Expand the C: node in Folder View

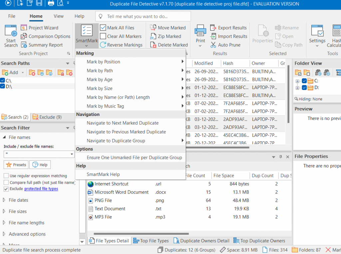coord(297,81)
